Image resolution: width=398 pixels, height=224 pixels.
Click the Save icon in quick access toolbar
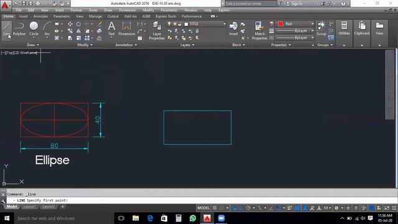coord(24,4)
